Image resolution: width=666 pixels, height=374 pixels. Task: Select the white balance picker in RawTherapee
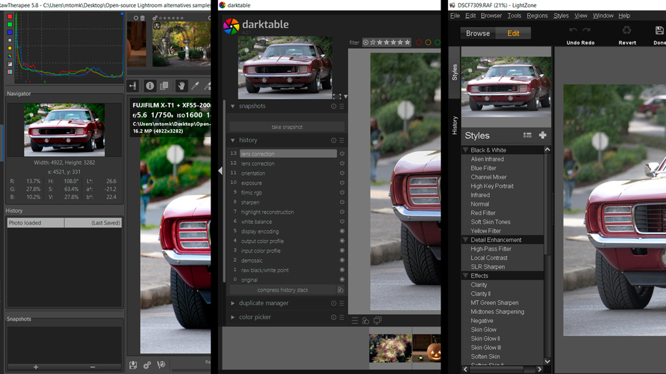coord(195,86)
